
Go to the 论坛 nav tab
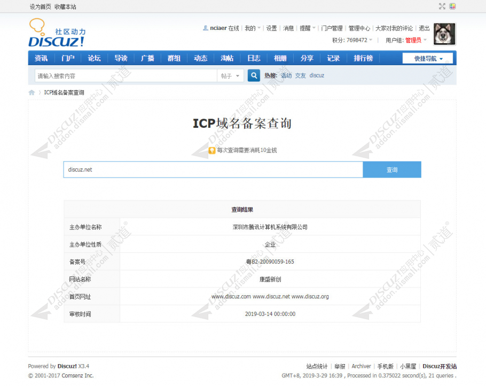click(x=94, y=58)
